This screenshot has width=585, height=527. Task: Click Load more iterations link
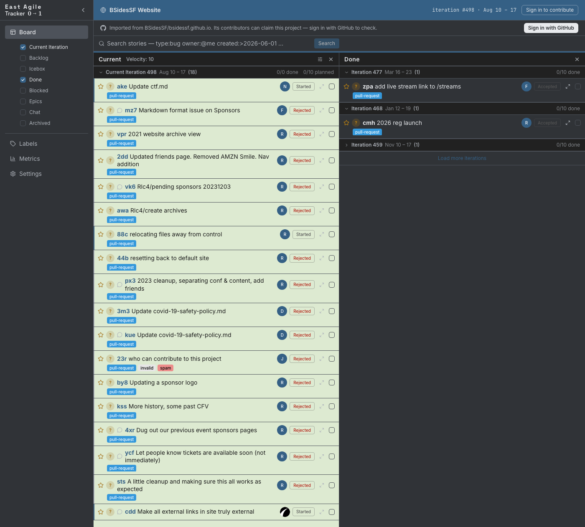[x=462, y=158]
